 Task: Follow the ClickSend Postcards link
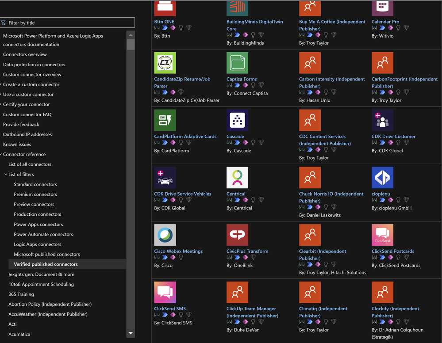[x=393, y=251]
